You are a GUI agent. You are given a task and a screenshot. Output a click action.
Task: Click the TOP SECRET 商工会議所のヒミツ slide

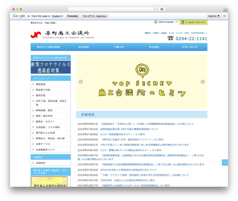(142, 82)
